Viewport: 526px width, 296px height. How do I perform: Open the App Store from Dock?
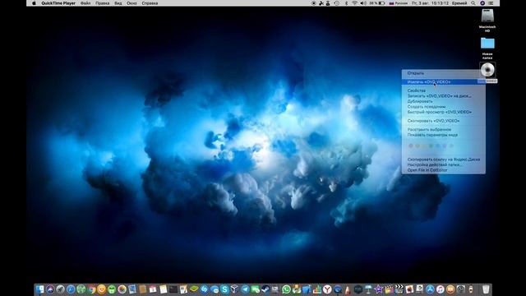(430, 289)
